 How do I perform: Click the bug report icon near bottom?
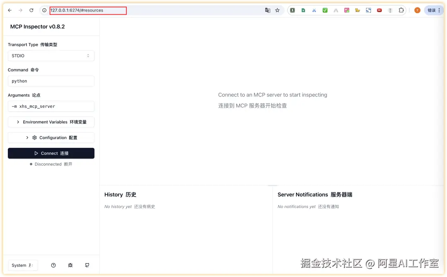[x=70, y=265]
